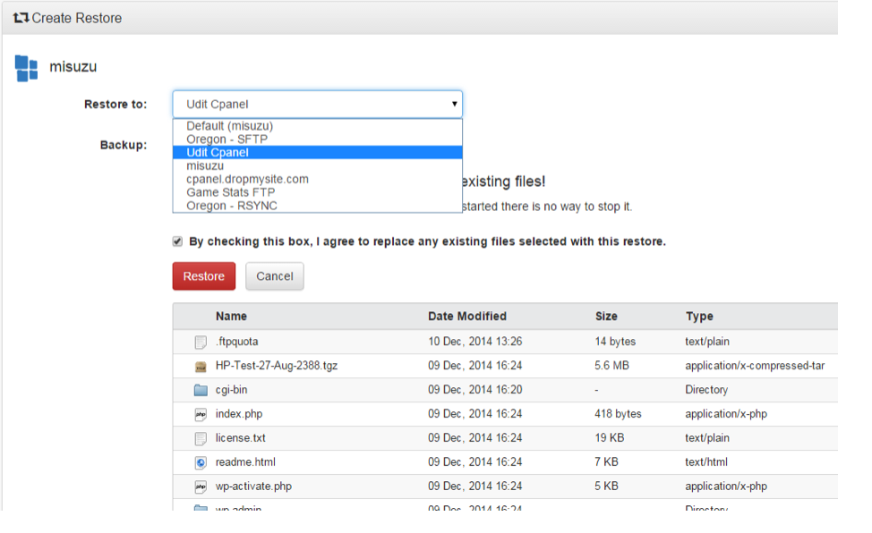This screenshot has width=872, height=533.
Task: Click the Name column header
Action: [231, 317]
